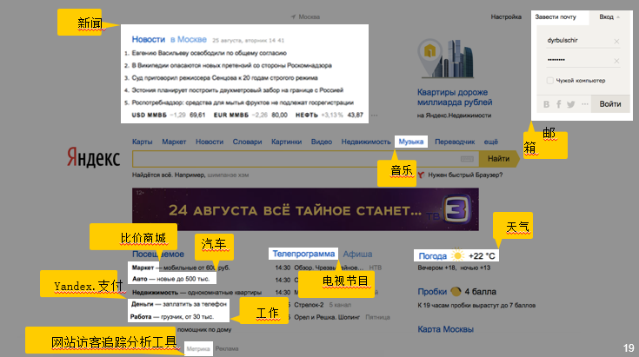Open Недвижимость — однокомнатные квартиры
This screenshot has height=357, width=639.
click(x=196, y=292)
